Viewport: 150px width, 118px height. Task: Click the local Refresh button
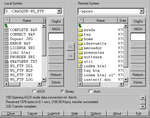[x=56, y=75]
